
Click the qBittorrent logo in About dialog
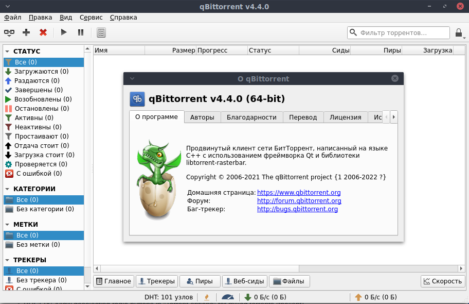point(137,99)
